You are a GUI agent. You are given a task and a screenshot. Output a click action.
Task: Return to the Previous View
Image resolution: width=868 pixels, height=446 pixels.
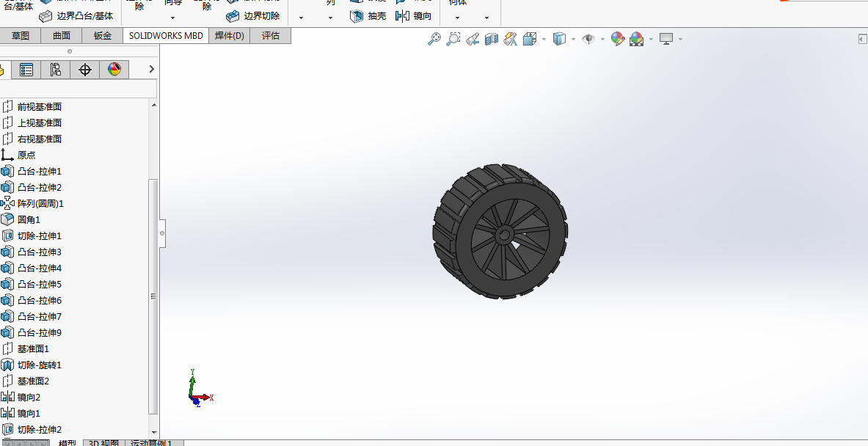click(x=473, y=39)
